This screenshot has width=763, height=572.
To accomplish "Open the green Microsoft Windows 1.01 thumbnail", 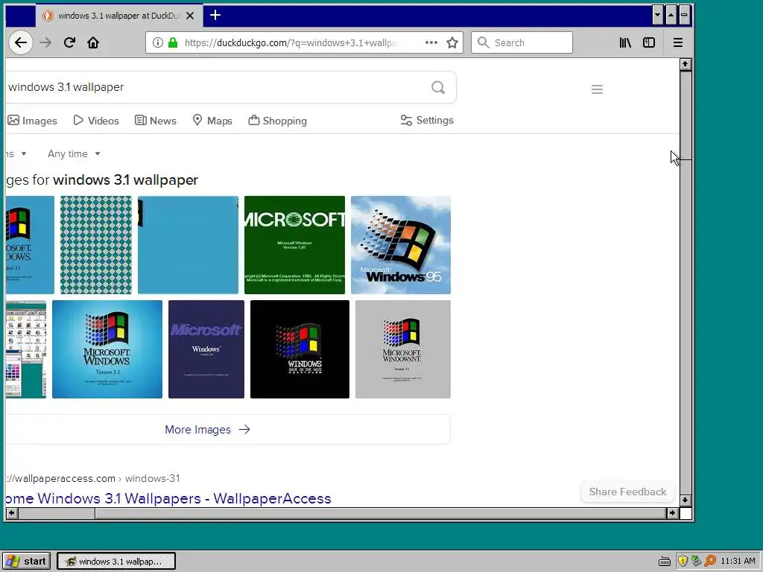I will click(x=294, y=244).
